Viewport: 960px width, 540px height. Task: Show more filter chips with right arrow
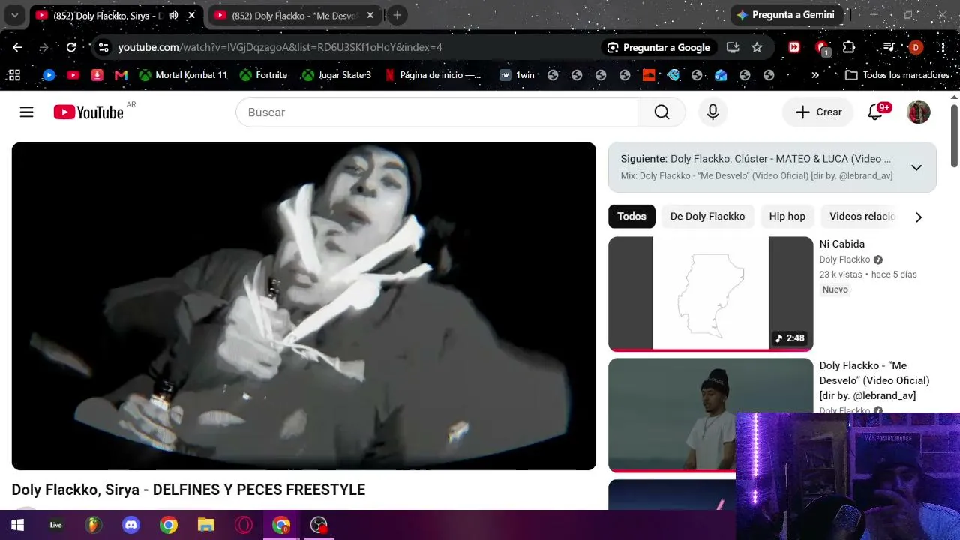(919, 217)
